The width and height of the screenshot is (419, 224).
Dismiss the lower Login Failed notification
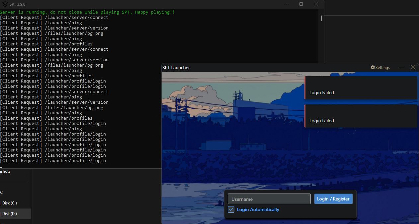(x=361, y=116)
